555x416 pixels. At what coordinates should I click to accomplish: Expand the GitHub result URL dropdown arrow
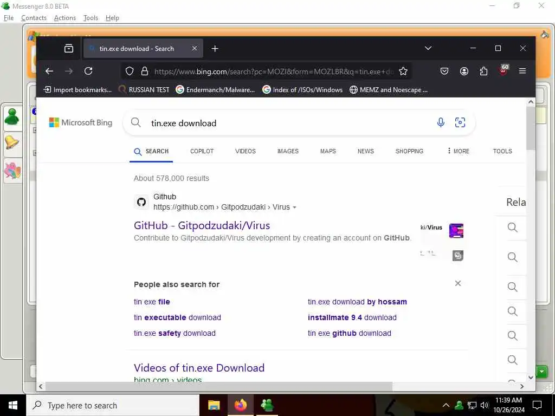coord(294,207)
